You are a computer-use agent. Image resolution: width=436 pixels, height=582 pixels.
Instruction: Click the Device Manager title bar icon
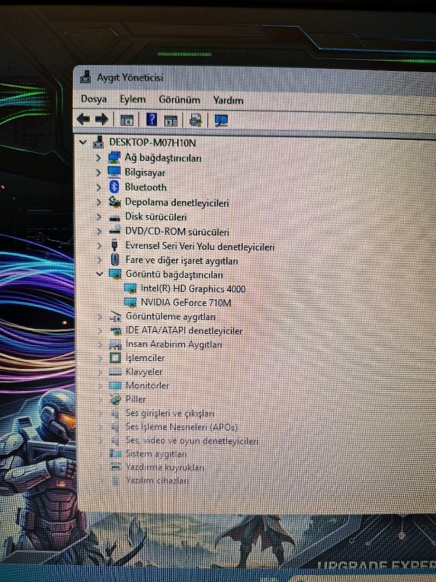click(x=86, y=77)
